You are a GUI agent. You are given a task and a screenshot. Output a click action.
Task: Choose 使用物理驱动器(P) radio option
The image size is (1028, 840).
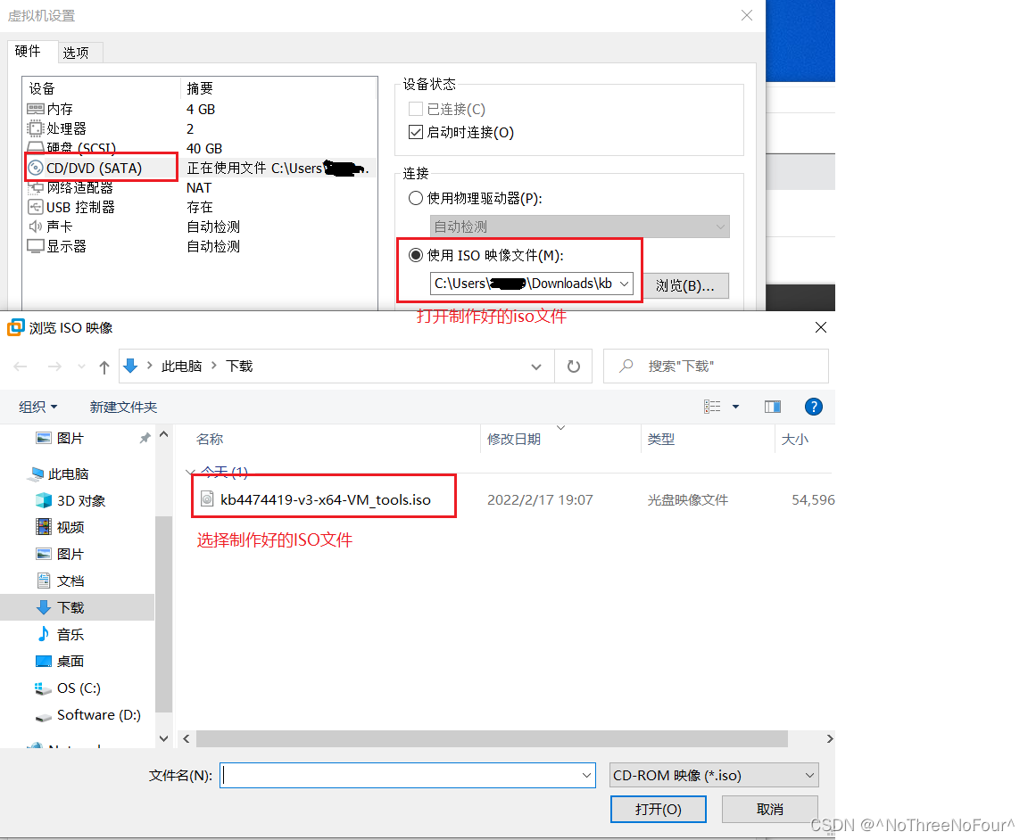pos(416,198)
